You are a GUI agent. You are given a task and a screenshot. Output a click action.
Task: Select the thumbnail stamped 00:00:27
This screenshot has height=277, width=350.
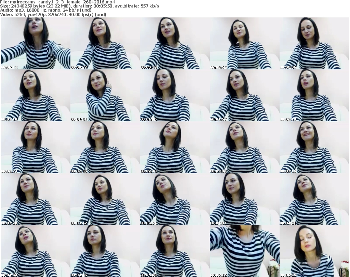(105, 43)
